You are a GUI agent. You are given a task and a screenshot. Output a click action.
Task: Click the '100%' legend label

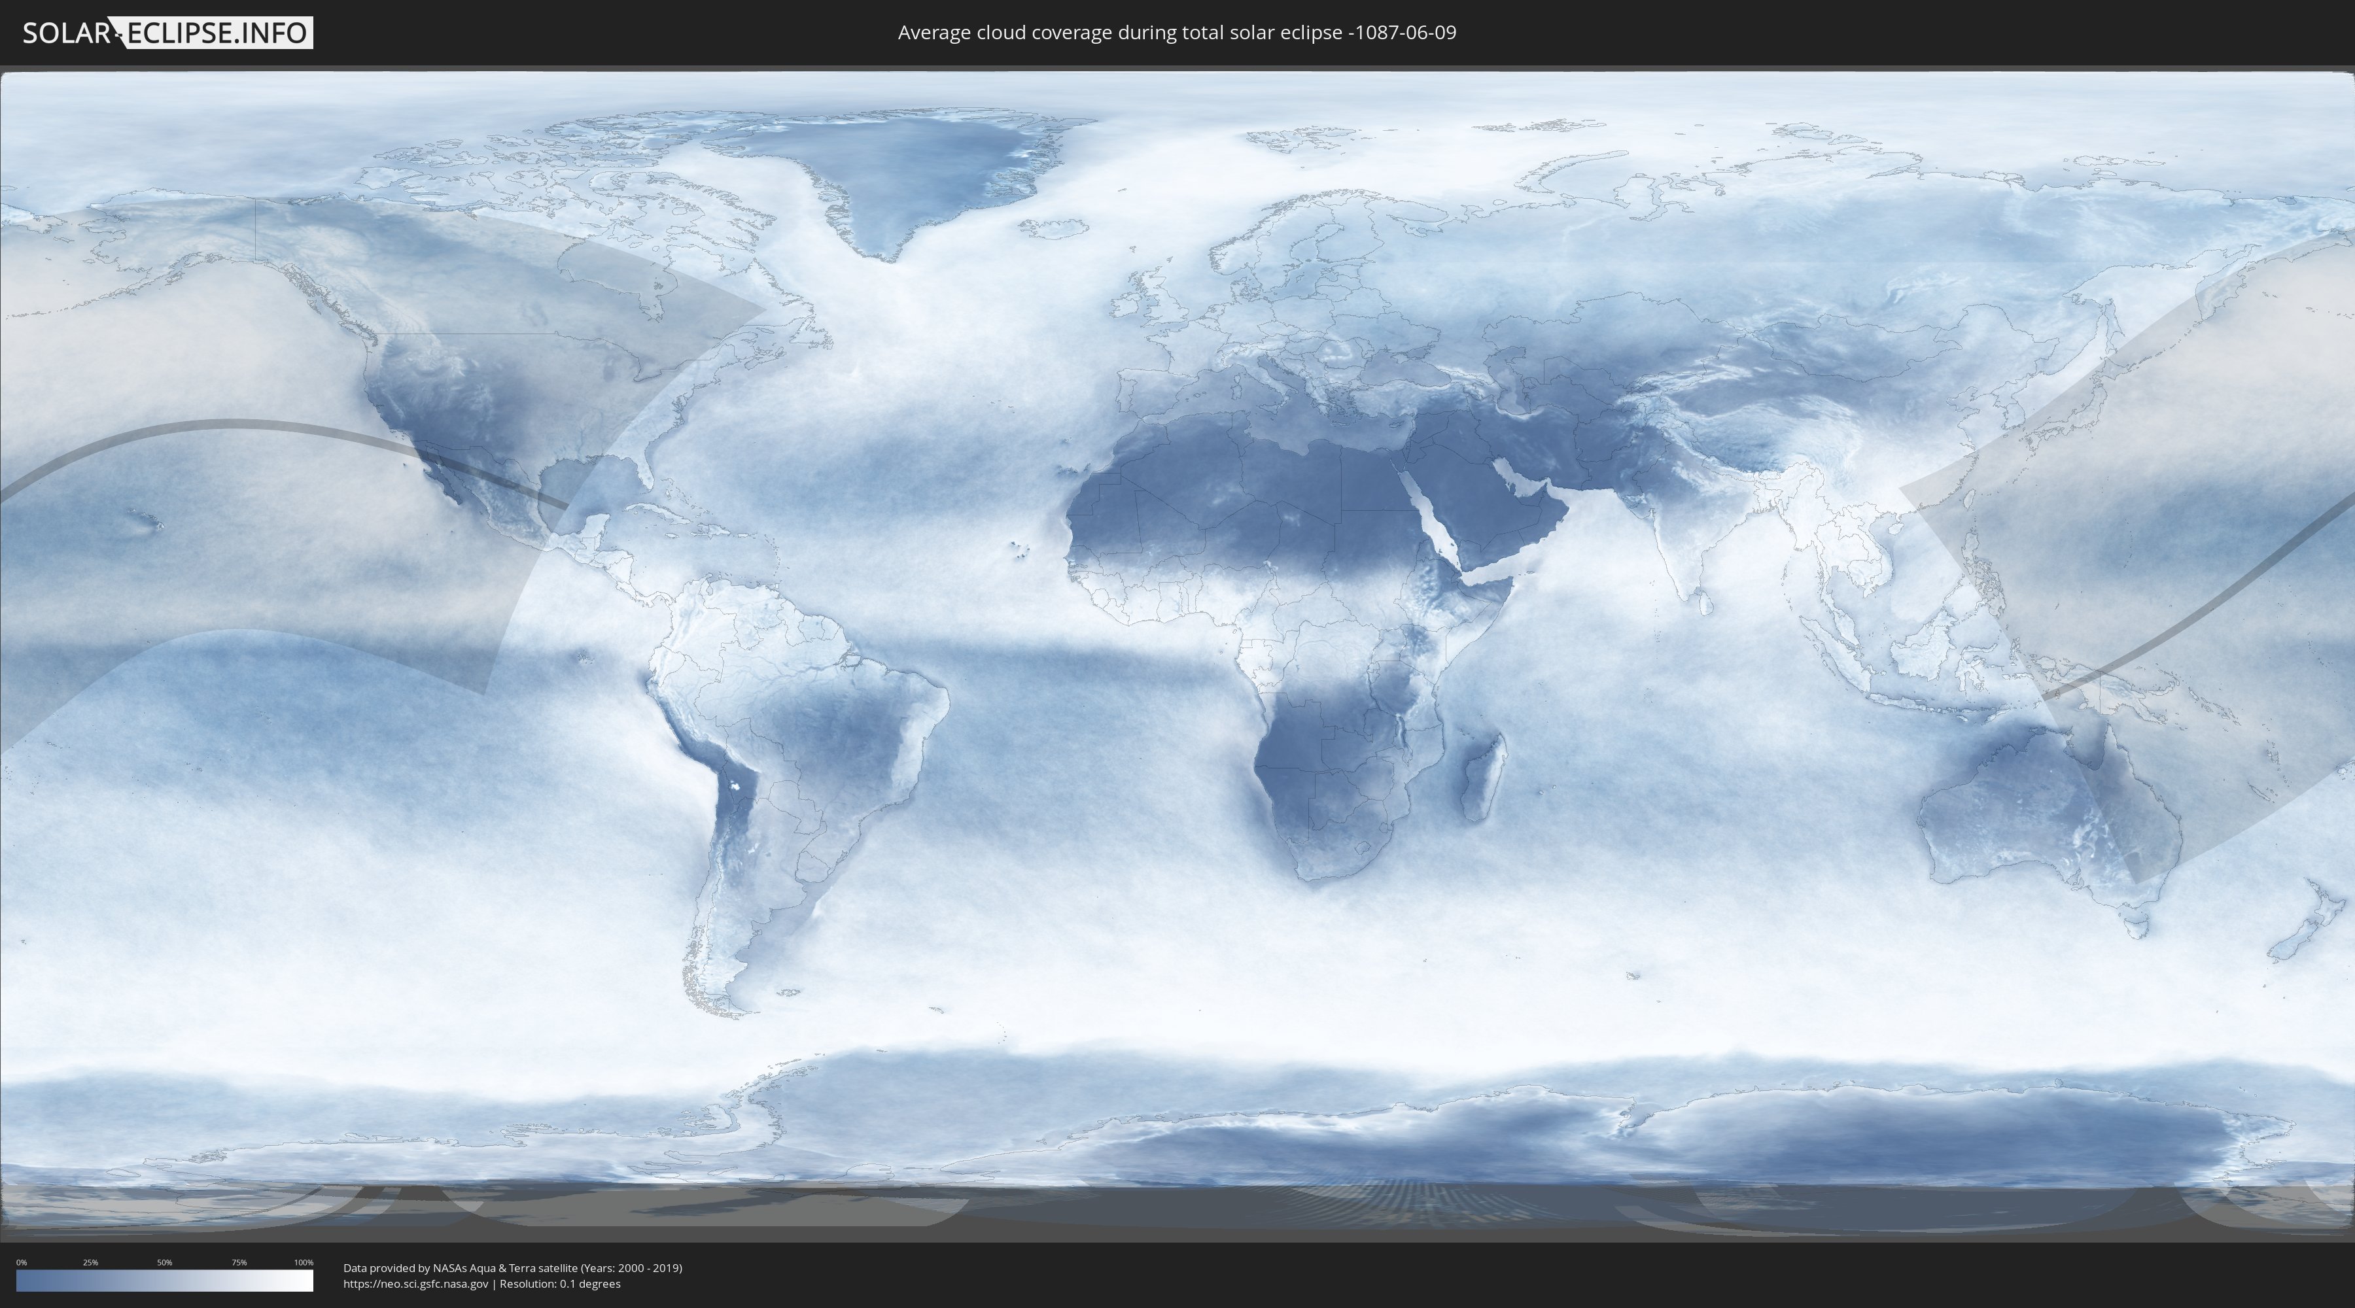tap(304, 1262)
